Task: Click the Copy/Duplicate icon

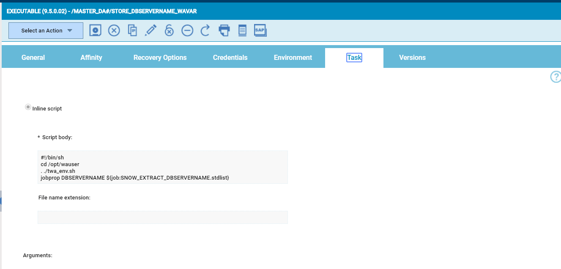Action: [132, 30]
